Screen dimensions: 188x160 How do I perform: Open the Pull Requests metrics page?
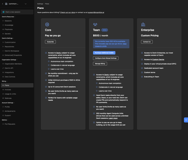[x=10, y=124]
